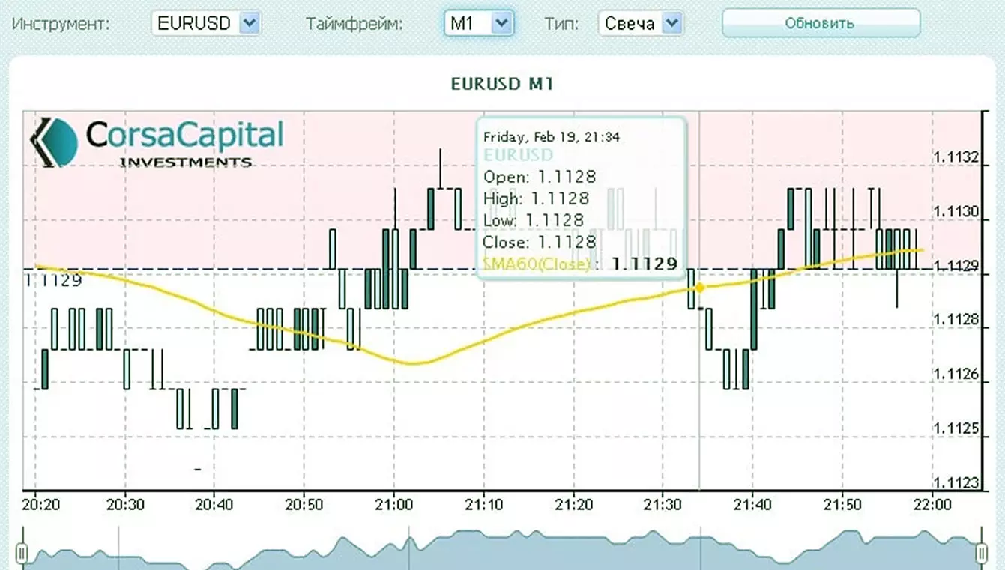Screen dimensions: 1005x570
Task: Click the 21:10 time axis label
Action: tap(483, 505)
